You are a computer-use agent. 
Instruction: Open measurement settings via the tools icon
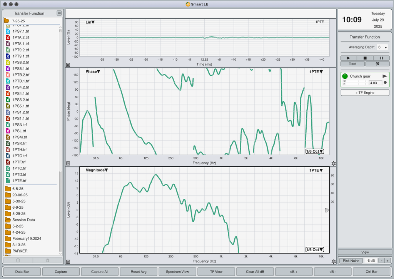377,64
